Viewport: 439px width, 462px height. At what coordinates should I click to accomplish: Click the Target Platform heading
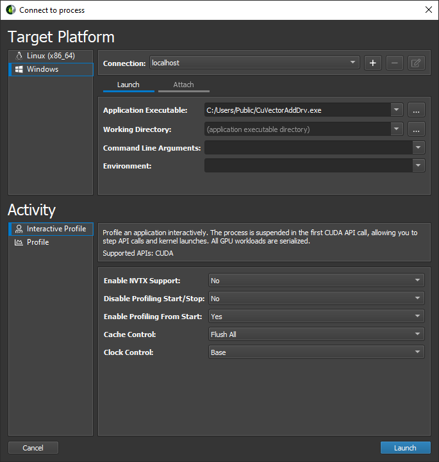click(61, 37)
